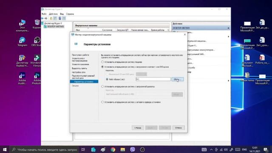Open Viber from the taskbar
Screen dimensions: 272x153
[x=133, y=149]
